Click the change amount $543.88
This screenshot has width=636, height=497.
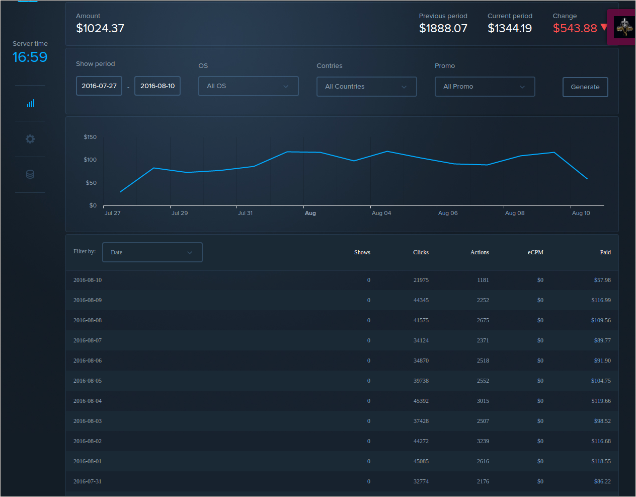(575, 28)
